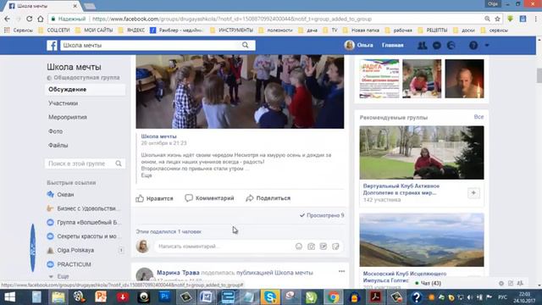
Task: Attach a photo to comment
Action: [x=311, y=247]
